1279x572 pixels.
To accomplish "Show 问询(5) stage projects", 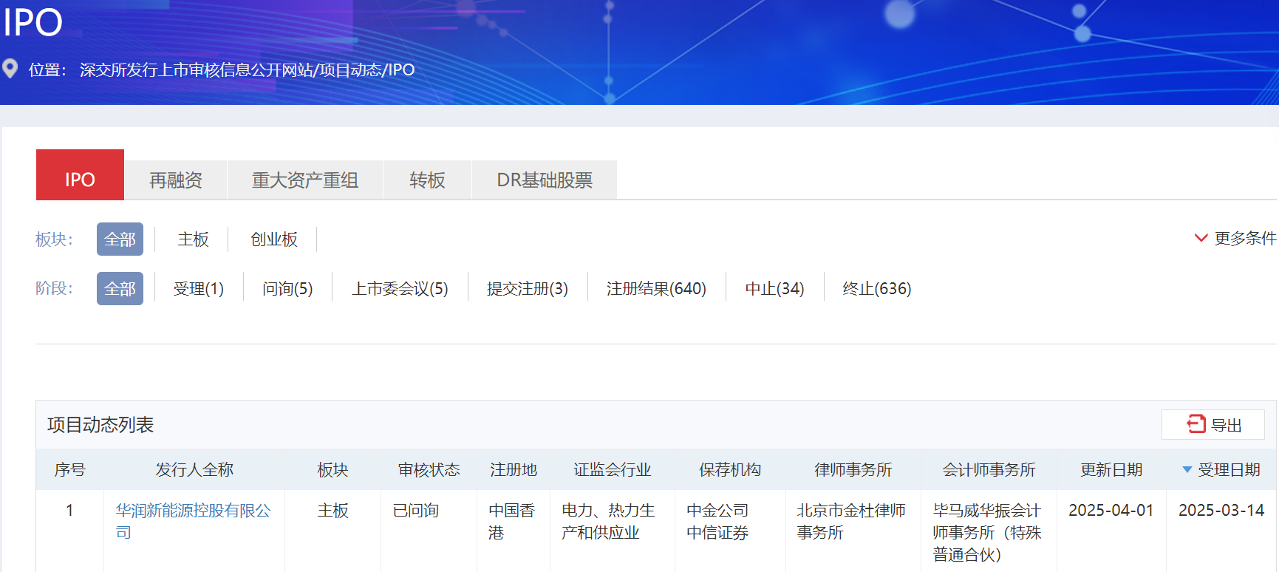I will (287, 288).
